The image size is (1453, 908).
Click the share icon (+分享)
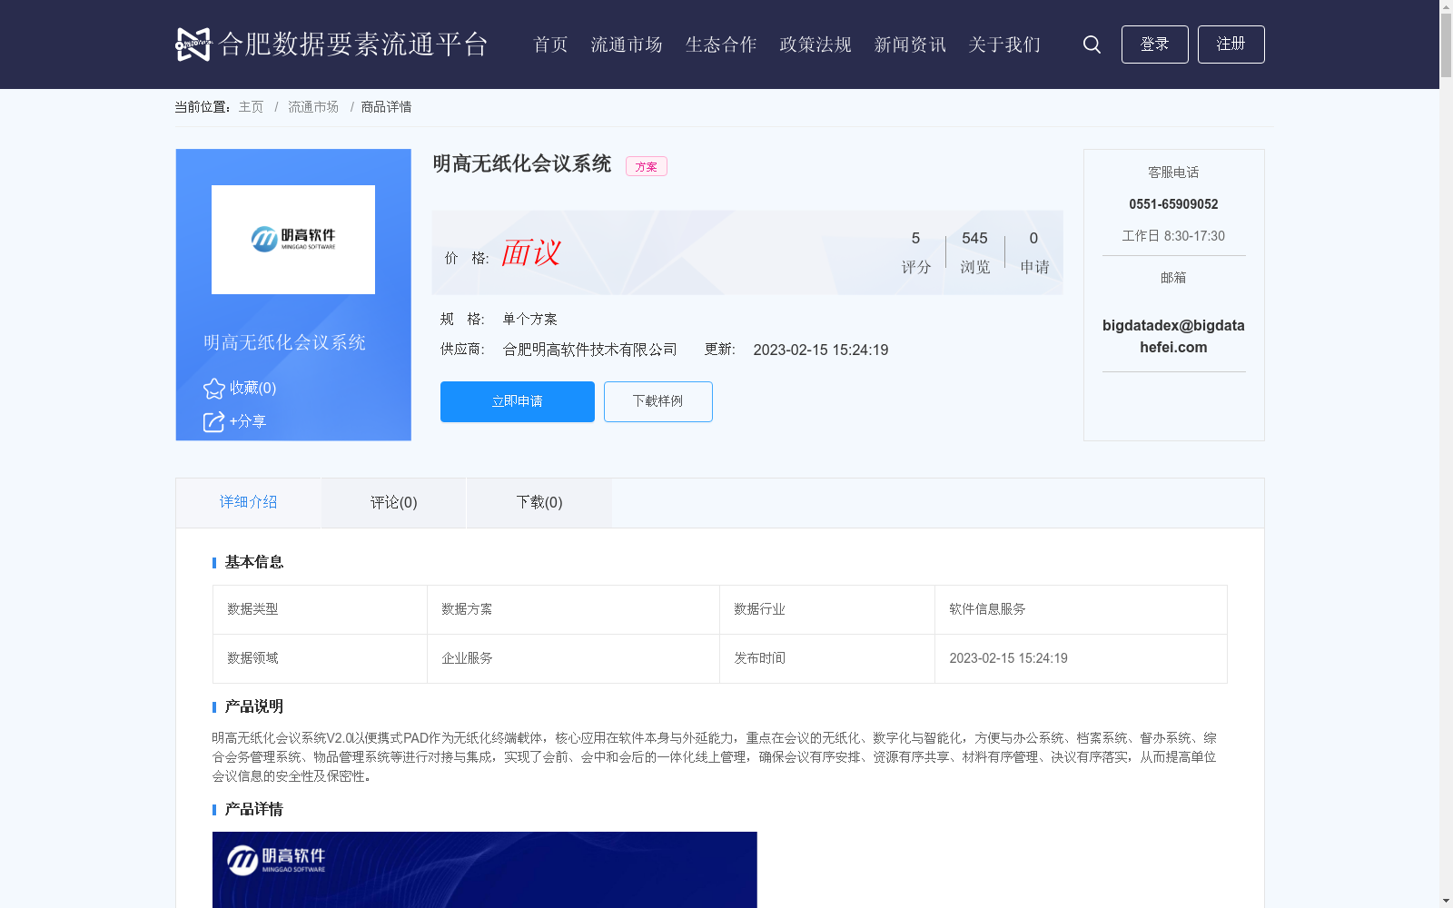coord(213,422)
